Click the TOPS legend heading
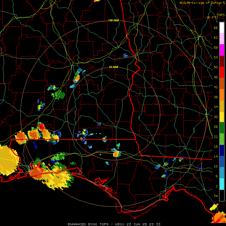226x226 pixels. click(x=221, y=15)
